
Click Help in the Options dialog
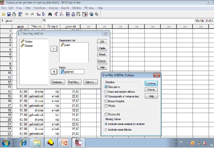(151, 96)
